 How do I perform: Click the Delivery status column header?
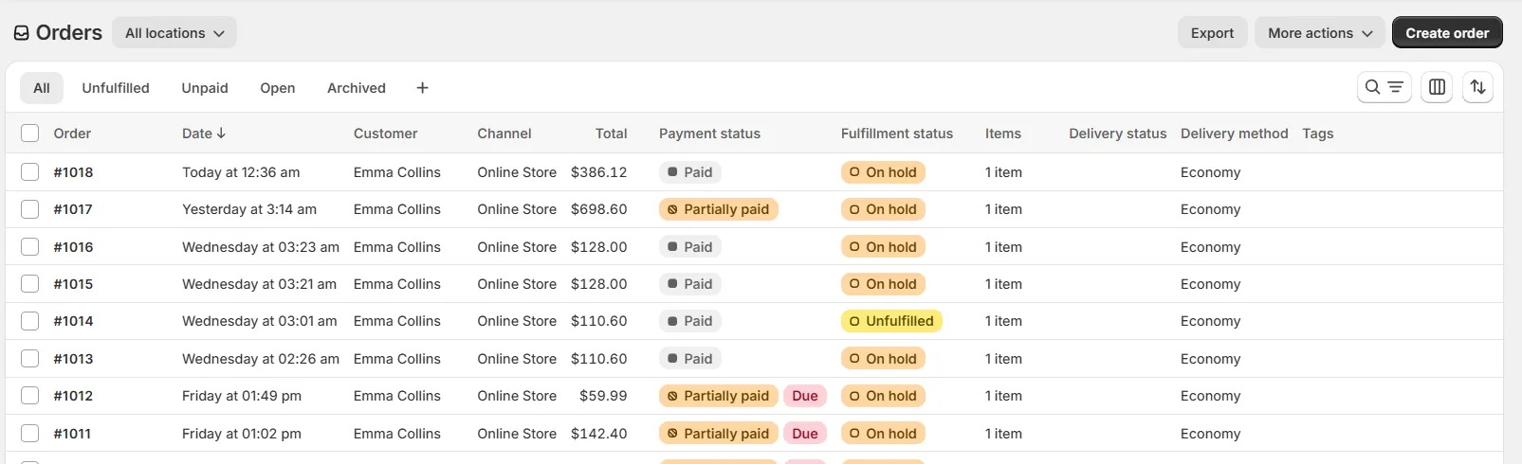pyautogui.click(x=1118, y=134)
